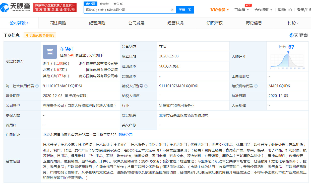Viewport: 311px width, 184px height.
Task: Select the credit code 91110107MA01XQJD6J under 统一社会信用代码
Action: (63, 86)
